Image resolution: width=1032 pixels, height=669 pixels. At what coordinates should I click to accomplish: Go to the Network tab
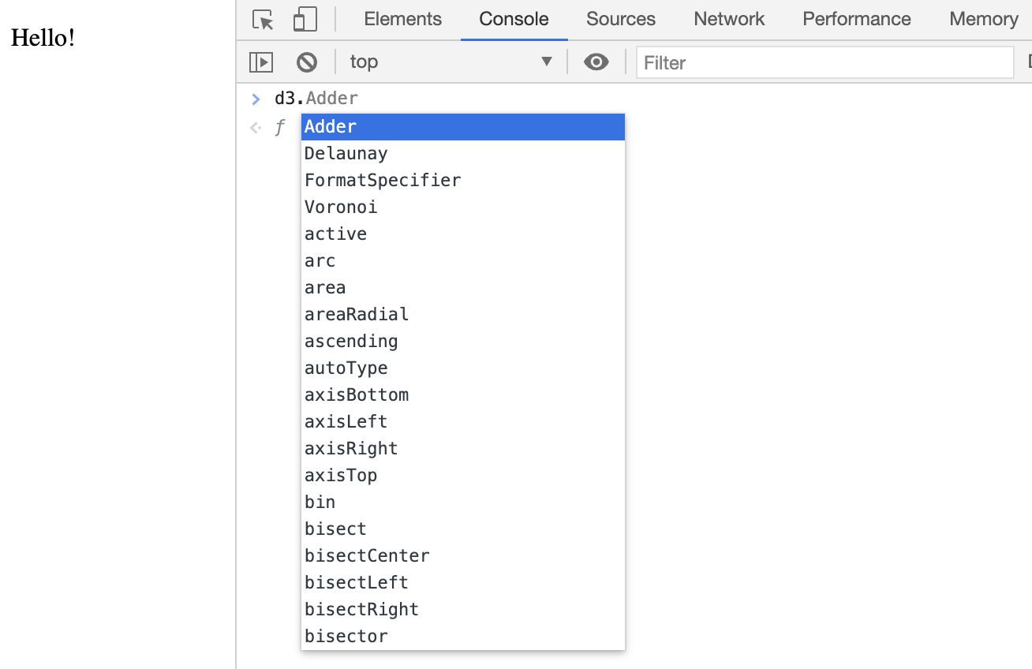point(729,19)
